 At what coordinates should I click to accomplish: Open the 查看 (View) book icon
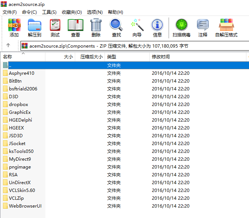(76, 25)
